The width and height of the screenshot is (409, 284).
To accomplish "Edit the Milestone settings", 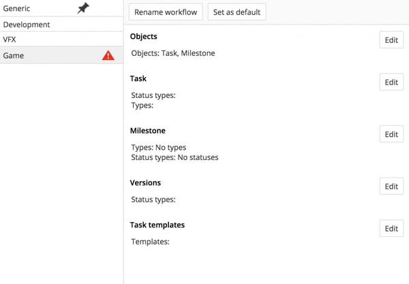I will [x=391, y=134].
